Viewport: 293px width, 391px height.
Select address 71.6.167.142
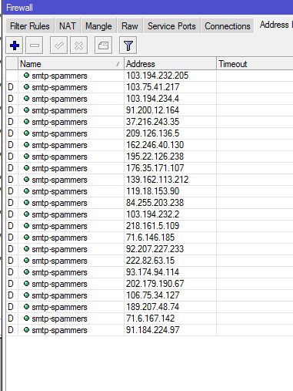coord(150,319)
